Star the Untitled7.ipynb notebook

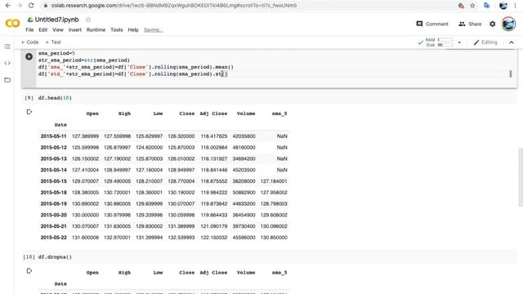[x=88, y=20]
